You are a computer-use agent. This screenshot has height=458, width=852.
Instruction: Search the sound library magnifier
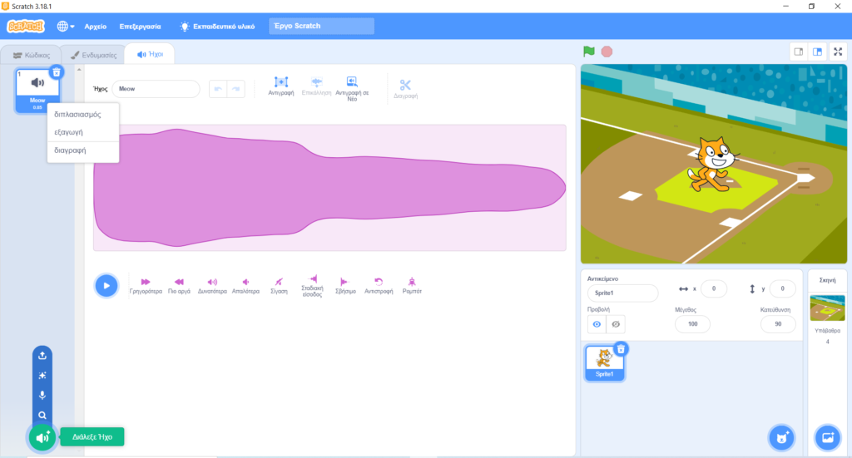pyautogui.click(x=42, y=415)
